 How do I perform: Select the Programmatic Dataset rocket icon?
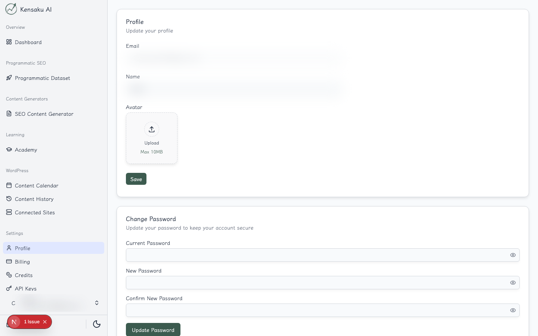tap(9, 78)
